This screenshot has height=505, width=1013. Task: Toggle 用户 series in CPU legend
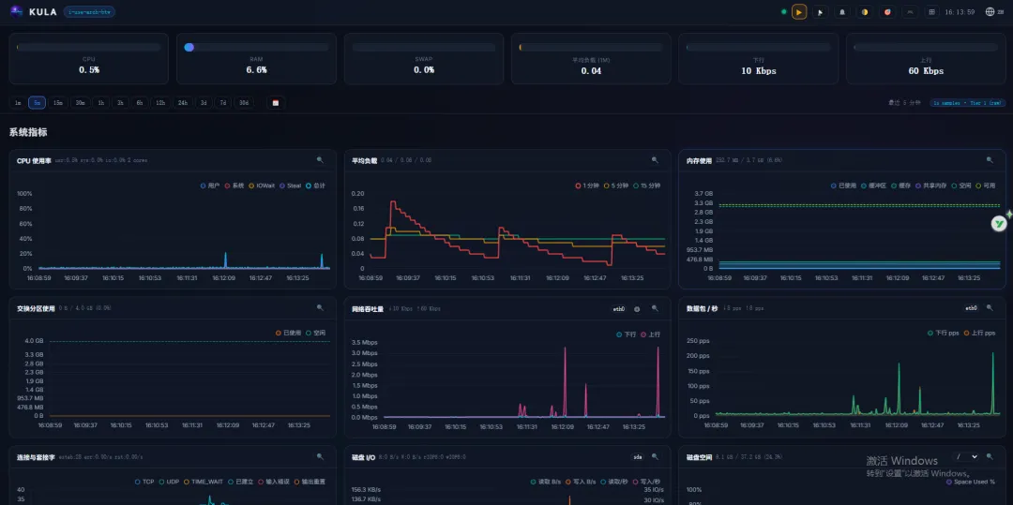[x=210, y=186]
